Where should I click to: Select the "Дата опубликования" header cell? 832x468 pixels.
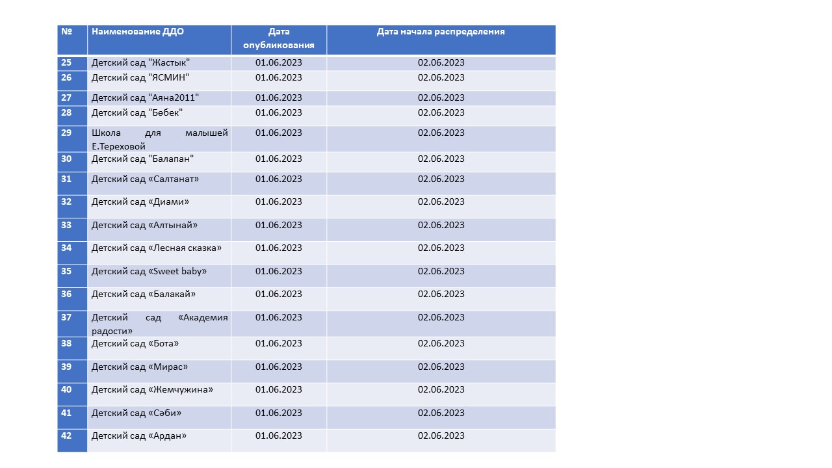[x=279, y=39]
